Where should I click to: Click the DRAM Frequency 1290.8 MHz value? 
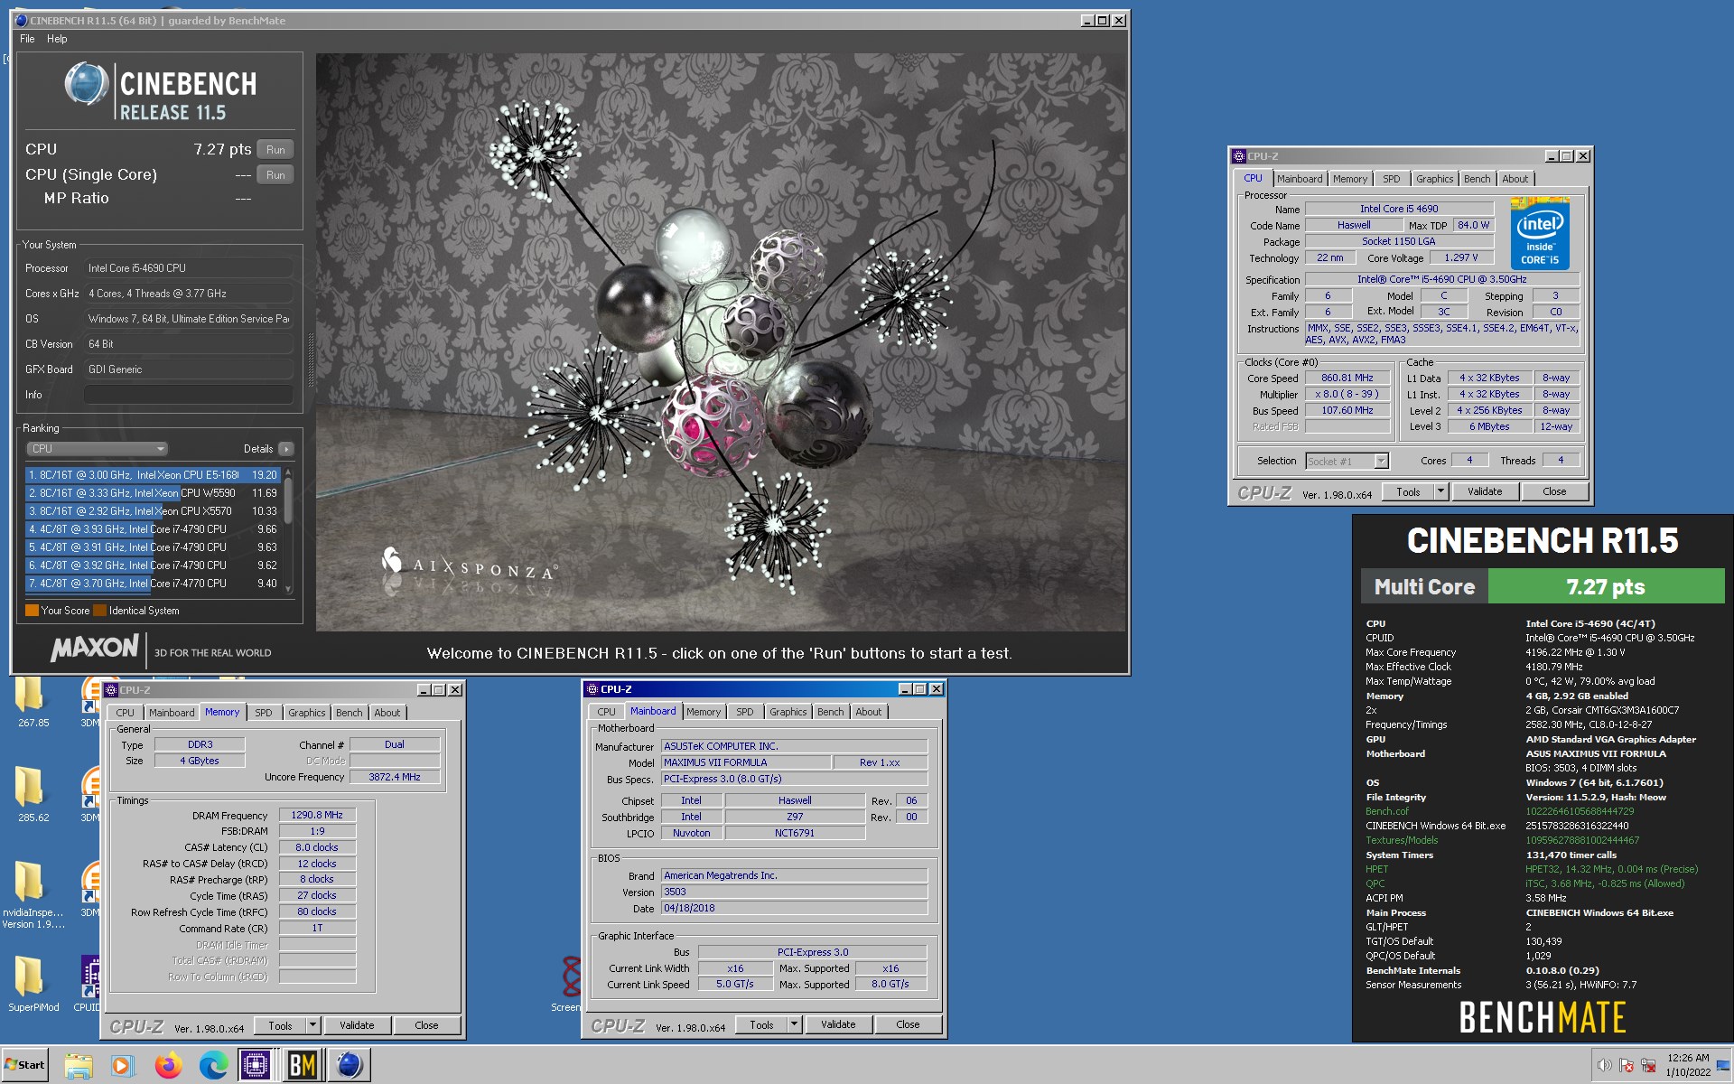(317, 815)
